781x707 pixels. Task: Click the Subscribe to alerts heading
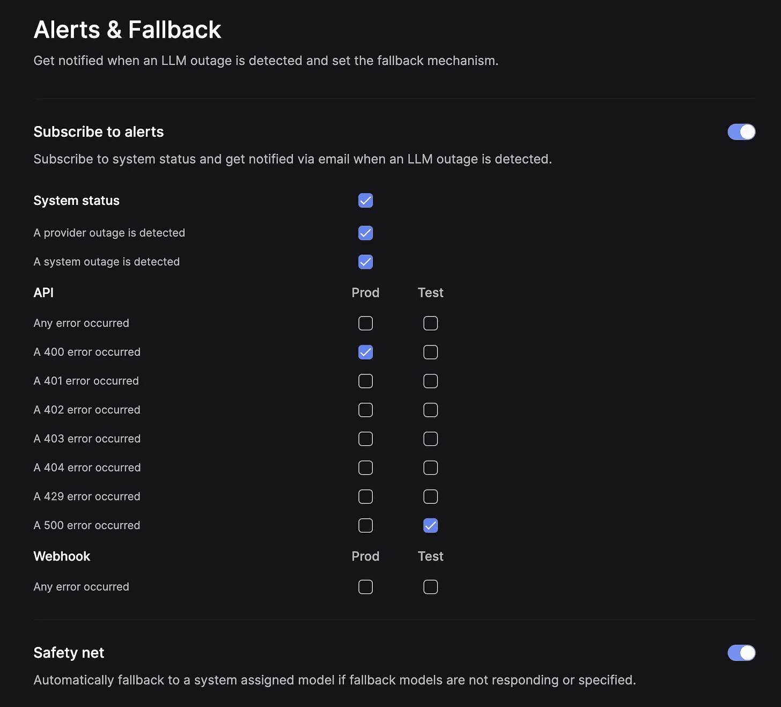[99, 132]
